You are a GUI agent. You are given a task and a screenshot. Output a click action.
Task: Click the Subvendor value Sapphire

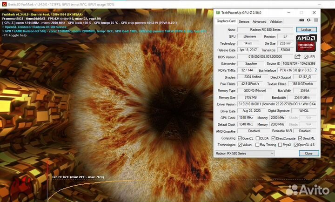[x=251, y=63]
